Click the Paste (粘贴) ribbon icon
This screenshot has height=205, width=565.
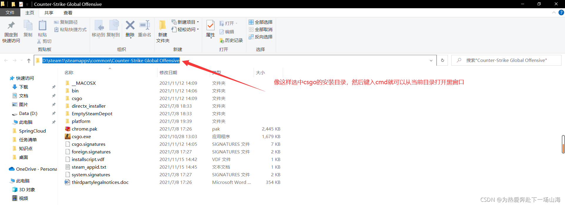[x=42, y=26]
